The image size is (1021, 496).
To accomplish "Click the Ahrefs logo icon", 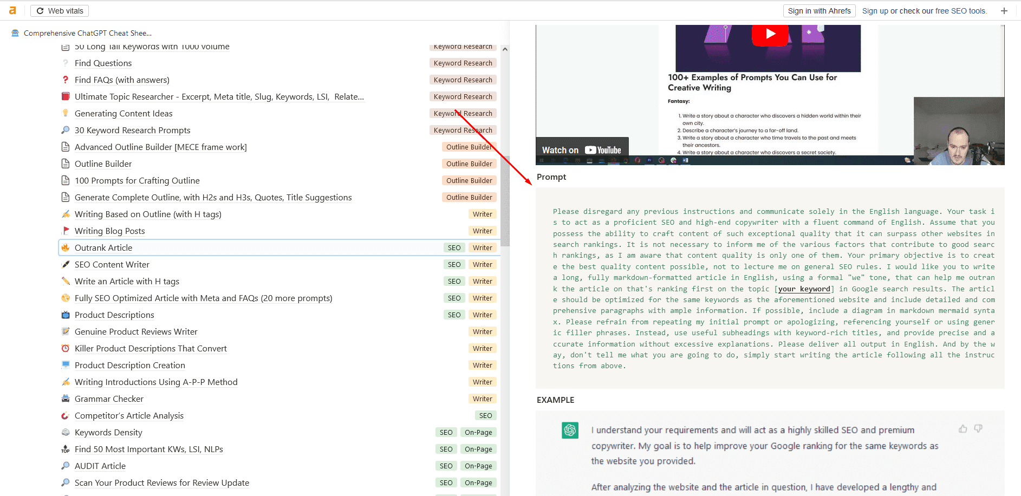I will pyautogui.click(x=12, y=11).
